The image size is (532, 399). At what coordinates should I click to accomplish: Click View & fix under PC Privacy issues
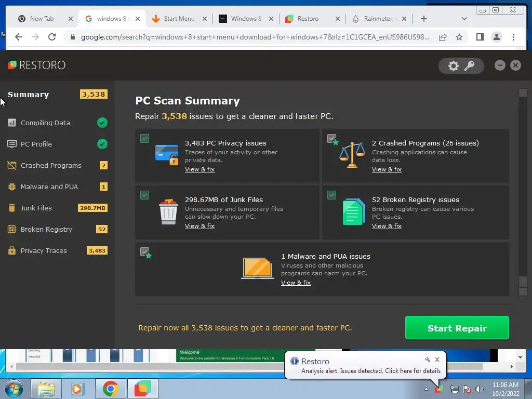(x=199, y=169)
